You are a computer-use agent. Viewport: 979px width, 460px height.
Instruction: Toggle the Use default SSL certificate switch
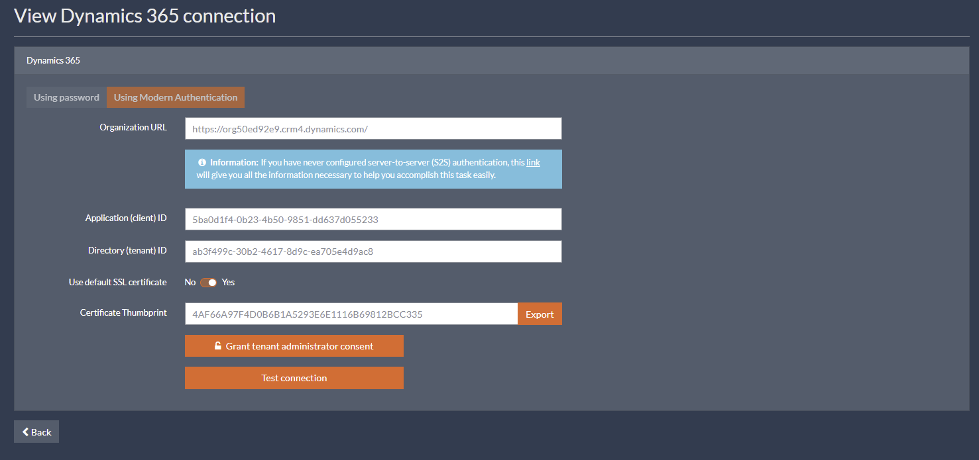209,282
